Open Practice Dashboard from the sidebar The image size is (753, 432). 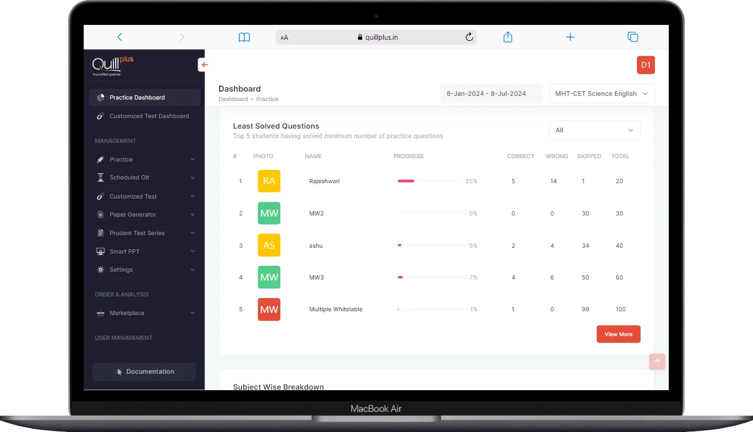(137, 97)
